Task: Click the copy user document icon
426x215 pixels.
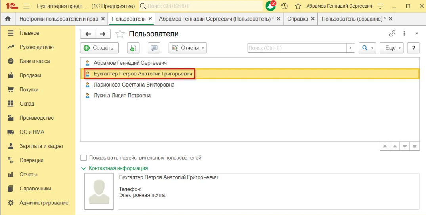Action: pos(133,48)
